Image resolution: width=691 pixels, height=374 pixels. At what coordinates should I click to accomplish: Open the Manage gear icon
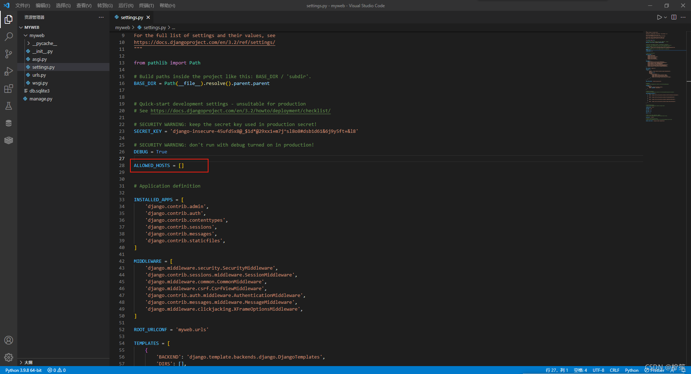pyautogui.click(x=9, y=357)
